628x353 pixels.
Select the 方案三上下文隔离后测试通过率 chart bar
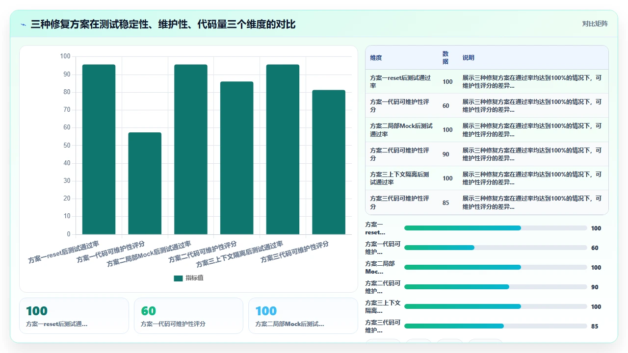point(283,150)
